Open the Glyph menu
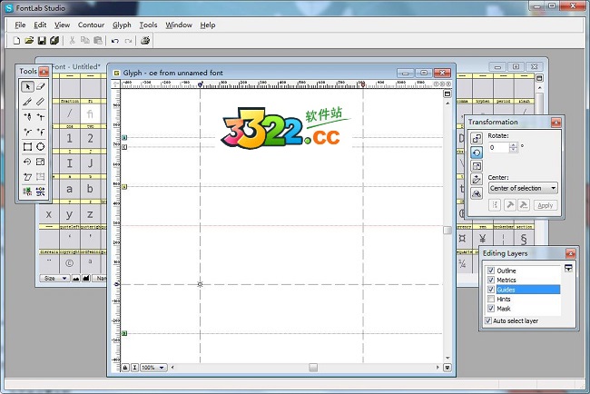 (x=122, y=25)
